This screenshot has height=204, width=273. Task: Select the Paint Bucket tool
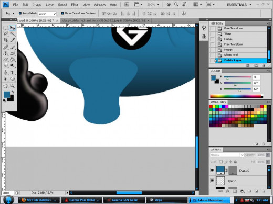point(13,60)
